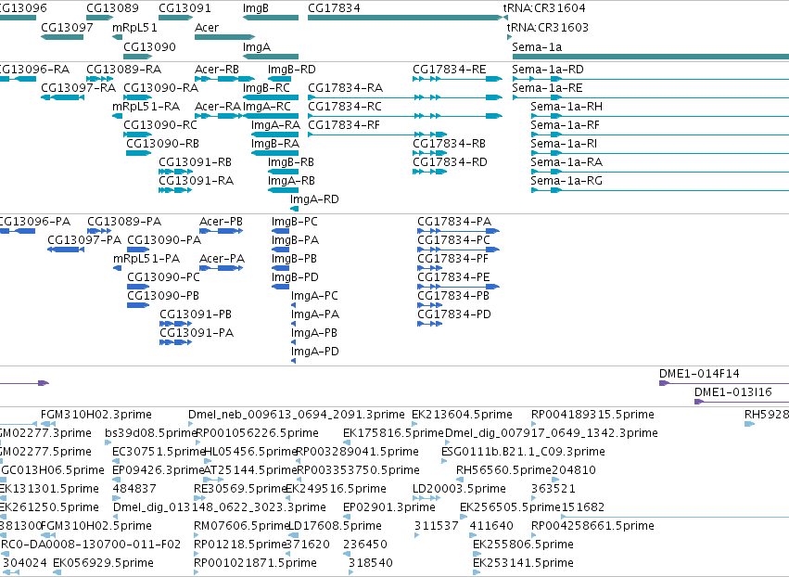The image size is (789, 577).
Task: Select the mRpL51-PA protein label
Action: pos(146,259)
